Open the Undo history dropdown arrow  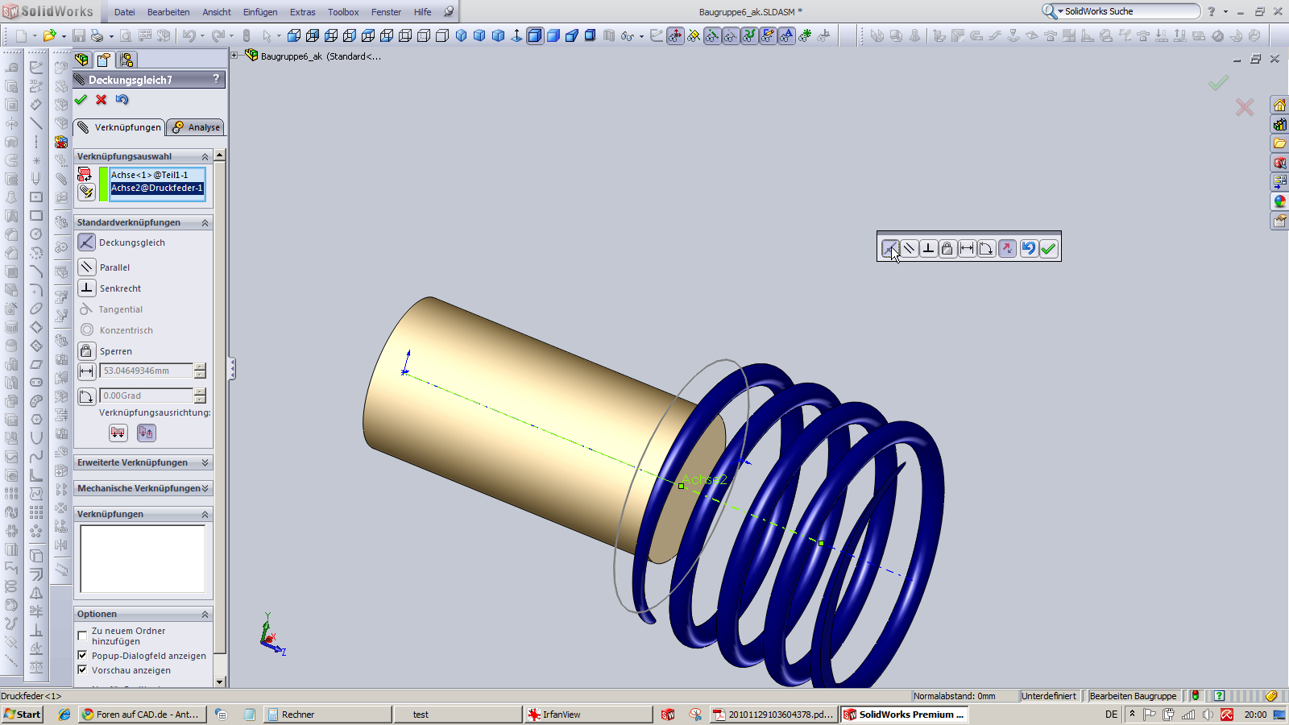click(202, 35)
